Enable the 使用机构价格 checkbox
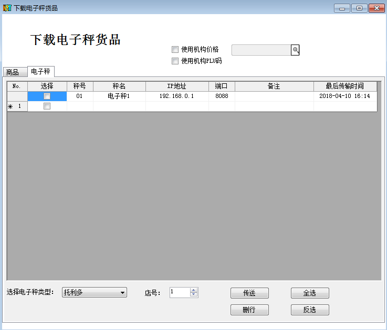This screenshot has height=330, width=387. (x=175, y=49)
